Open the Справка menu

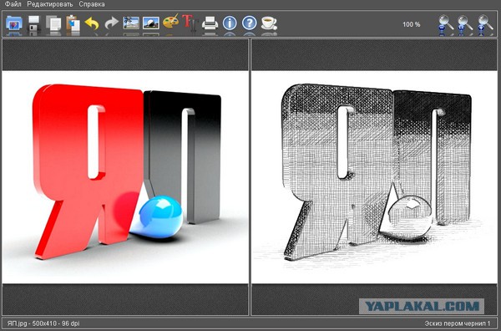(92, 4)
